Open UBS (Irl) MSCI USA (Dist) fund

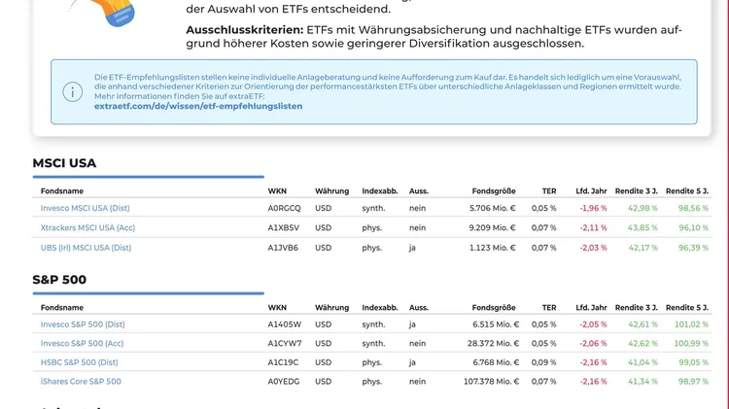point(86,248)
